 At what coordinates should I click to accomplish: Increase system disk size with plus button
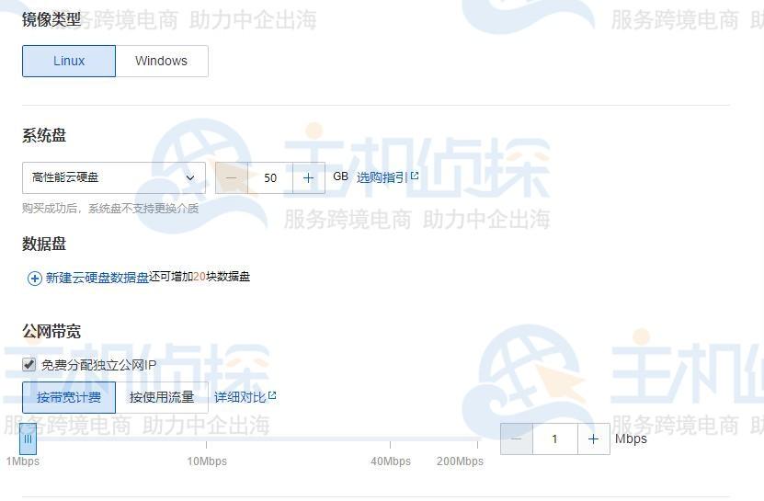click(308, 178)
